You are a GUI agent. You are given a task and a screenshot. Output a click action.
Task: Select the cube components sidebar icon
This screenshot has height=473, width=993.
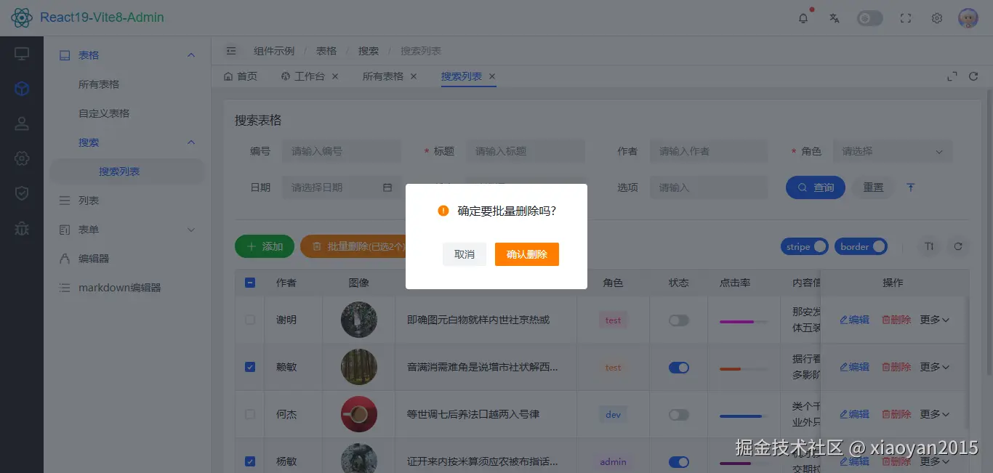(x=22, y=89)
